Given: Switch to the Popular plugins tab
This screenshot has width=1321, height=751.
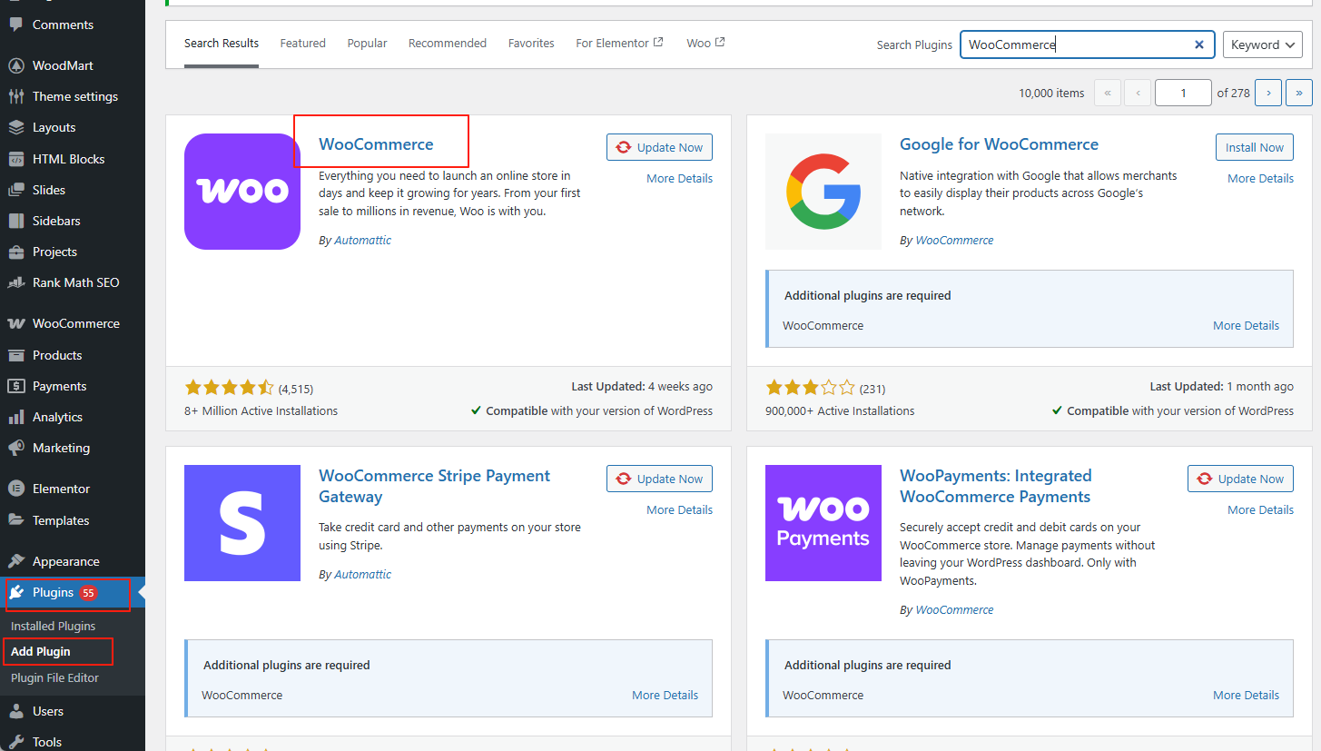Looking at the screenshot, I should pos(367,43).
